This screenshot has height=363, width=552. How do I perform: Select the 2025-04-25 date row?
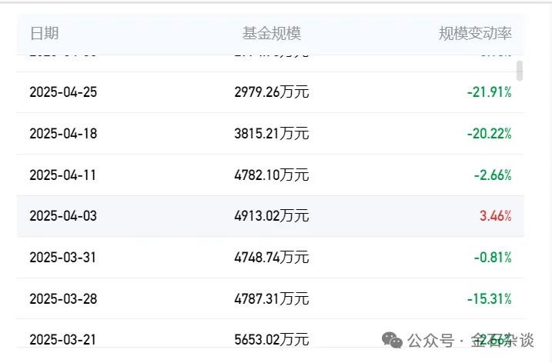pos(63,92)
